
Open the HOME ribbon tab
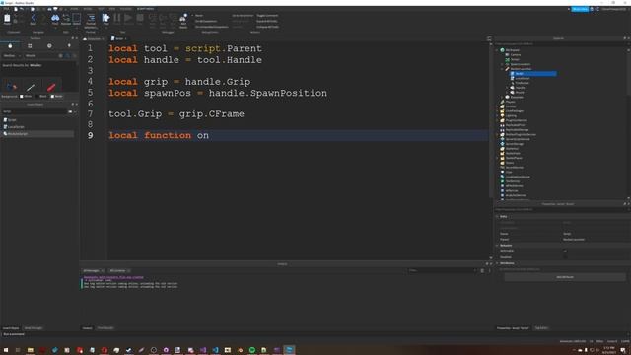[x=74, y=9]
